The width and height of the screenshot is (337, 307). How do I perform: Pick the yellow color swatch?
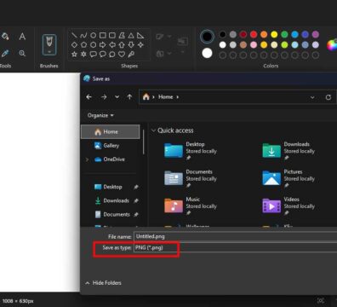coord(274,34)
